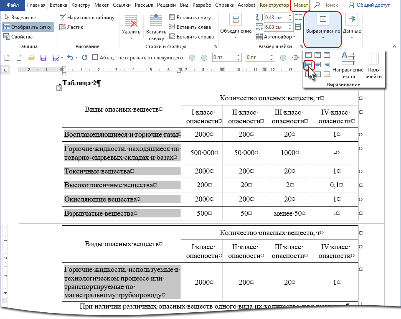The height and width of the screenshot is (319, 401).
Task: Expand the Выравнивание (Alignment) dropdown
Action: tap(323, 29)
